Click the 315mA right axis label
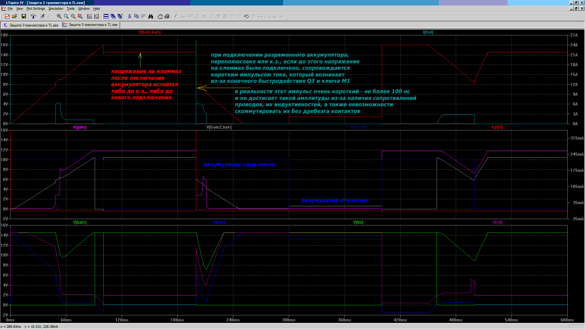This screenshot has height=329, width=585. 577,138
